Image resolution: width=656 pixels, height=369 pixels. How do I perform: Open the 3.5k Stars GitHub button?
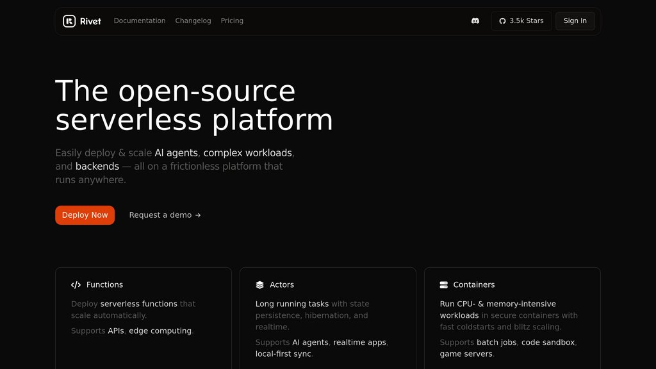tap(521, 21)
